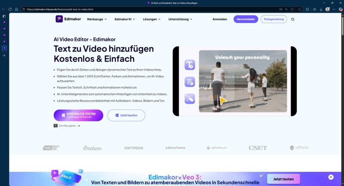
Task: Click the KOSTENLOS TESTEN button
Action: pyautogui.click(x=78, y=115)
